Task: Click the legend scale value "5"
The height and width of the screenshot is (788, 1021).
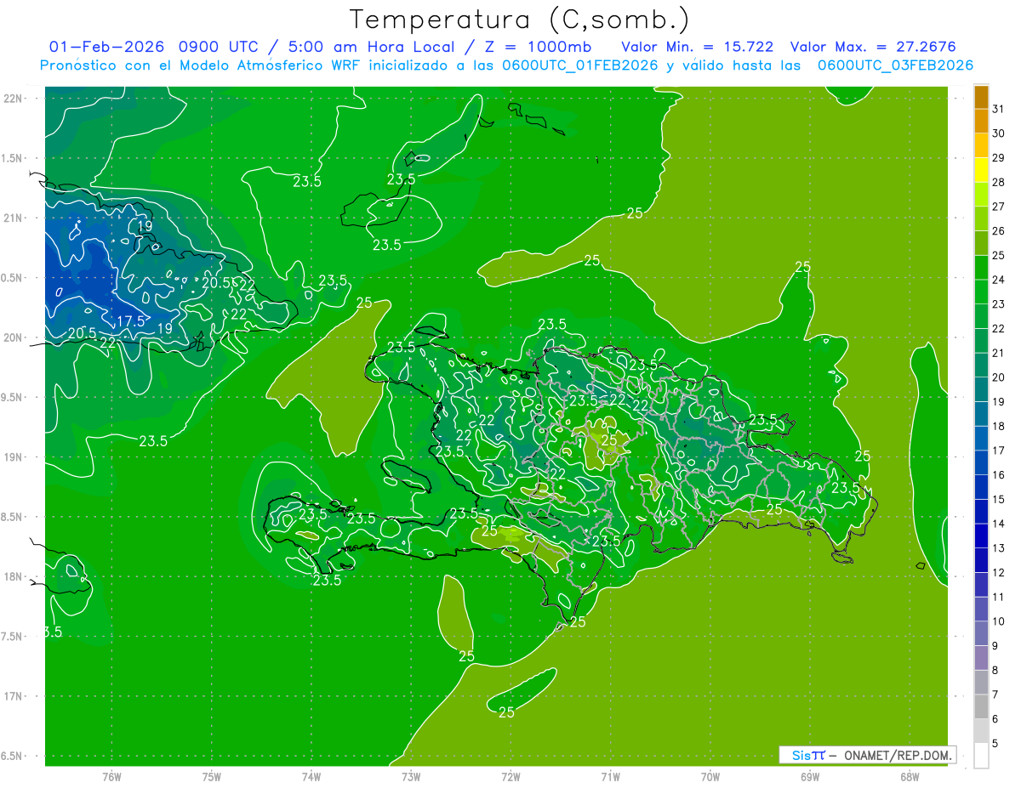Action: (996, 744)
